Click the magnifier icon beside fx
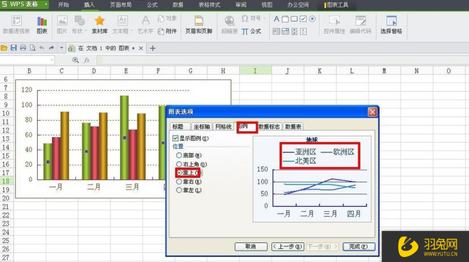The width and height of the screenshot is (469, 262). point(76,60)
